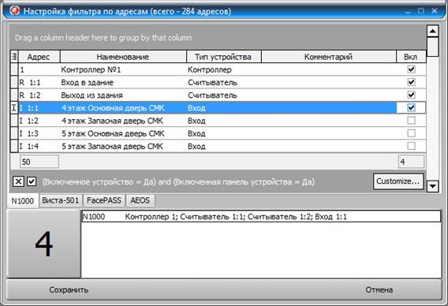Screen dimensions: 448x306
Task: Toggle Вкл for 4 этаж Основная дверь СМК
Action: click(x=411, y=108)
